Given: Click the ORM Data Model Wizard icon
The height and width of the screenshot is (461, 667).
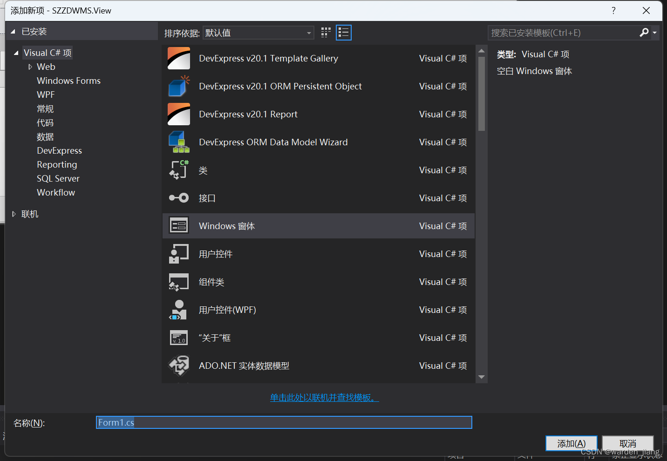Looking at the screenshot, I should point(179,142).
